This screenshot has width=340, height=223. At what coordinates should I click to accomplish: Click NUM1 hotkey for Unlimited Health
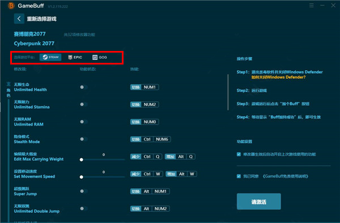coord(144,87)
